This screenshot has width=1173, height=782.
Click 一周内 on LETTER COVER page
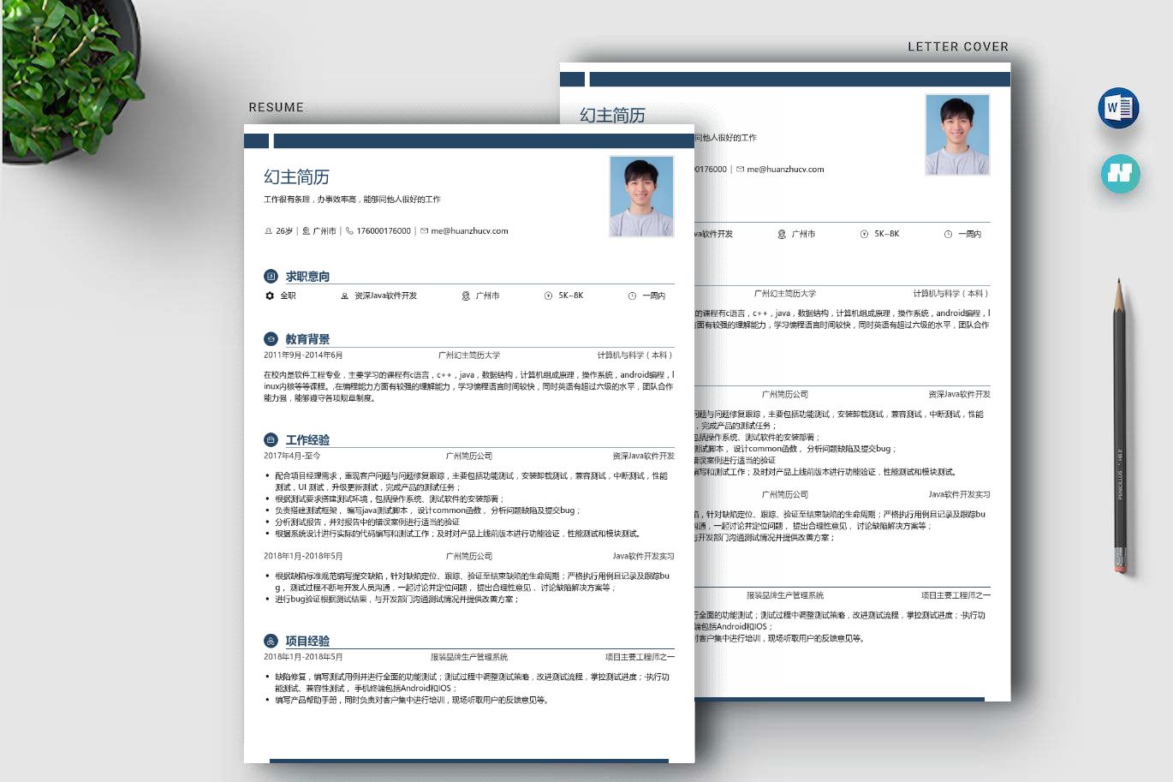969,235
